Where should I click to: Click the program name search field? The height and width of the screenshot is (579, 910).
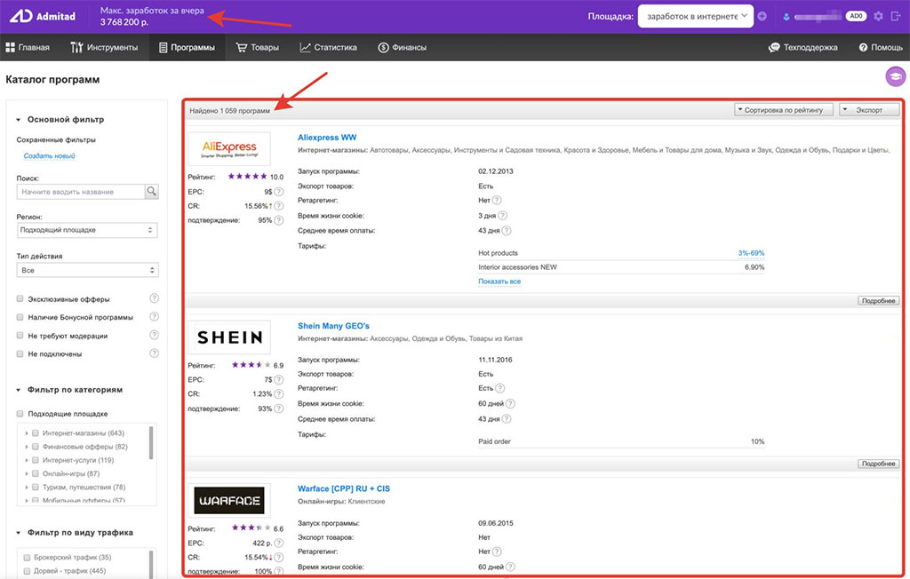pyautogui.click(x=80, y=191)
